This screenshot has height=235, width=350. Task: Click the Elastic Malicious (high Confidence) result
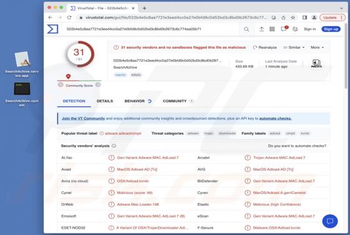(277, 204)
